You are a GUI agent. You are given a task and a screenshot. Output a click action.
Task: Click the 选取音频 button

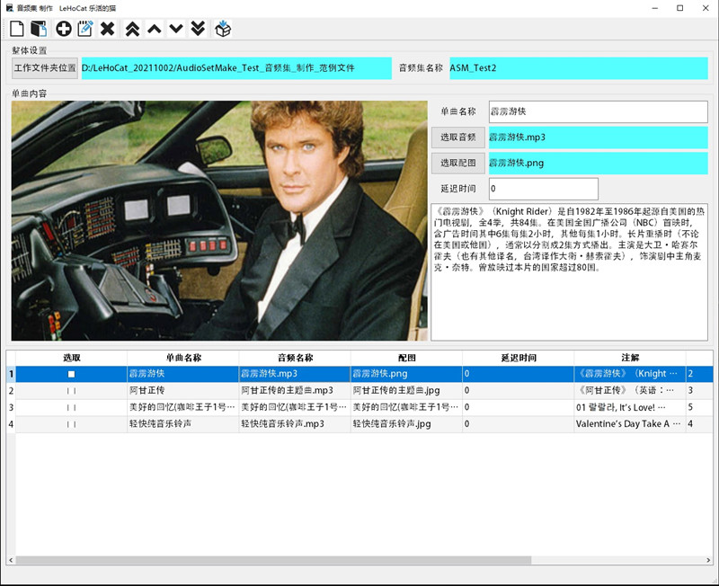click(458, 138)
